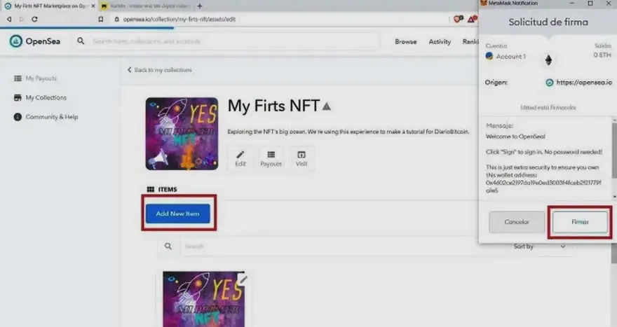Click the bookmark icon beside address bar
Screen dimensions: 617x327
[101, 19]
